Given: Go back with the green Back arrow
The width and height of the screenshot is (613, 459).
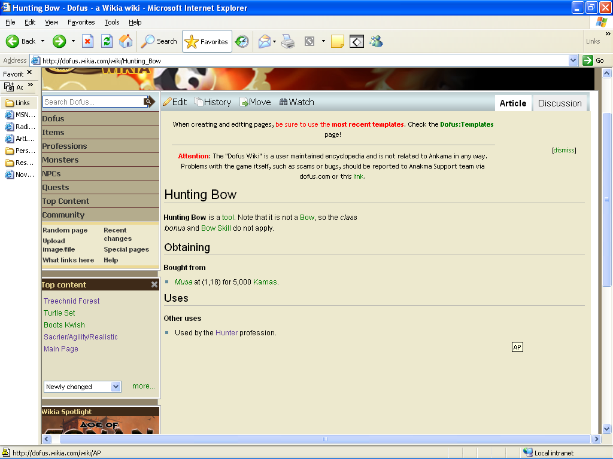Looking at the screenshot, I should (x=12, y=41).
